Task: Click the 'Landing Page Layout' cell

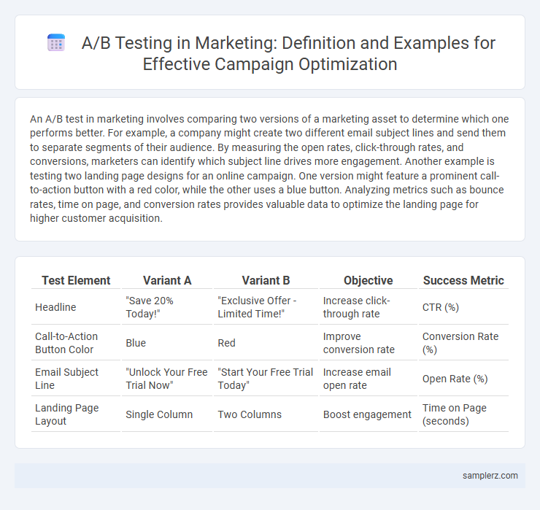Action: [76, 414]
